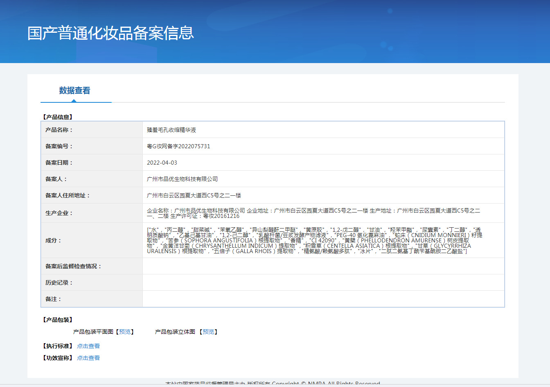Click the filing date 2022-04-03

[x=162, y=163]
